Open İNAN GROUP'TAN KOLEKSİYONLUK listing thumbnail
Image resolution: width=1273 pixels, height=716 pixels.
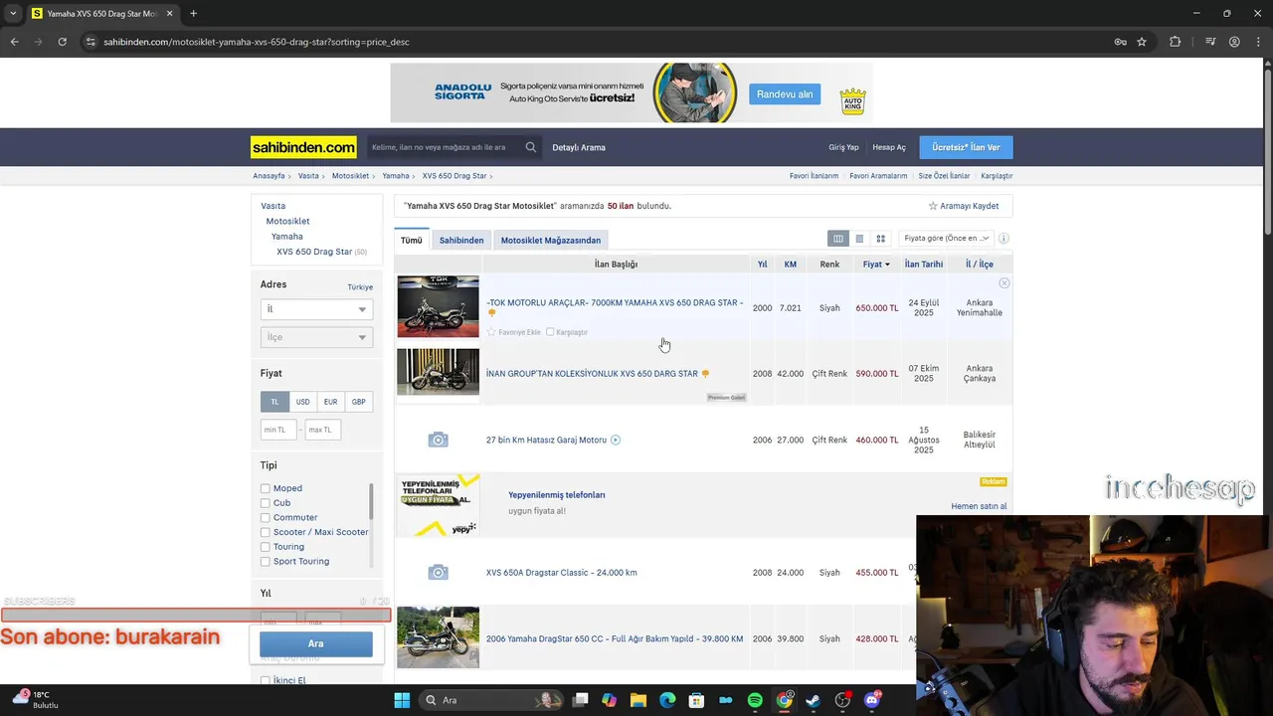click(x=438, y=372)
